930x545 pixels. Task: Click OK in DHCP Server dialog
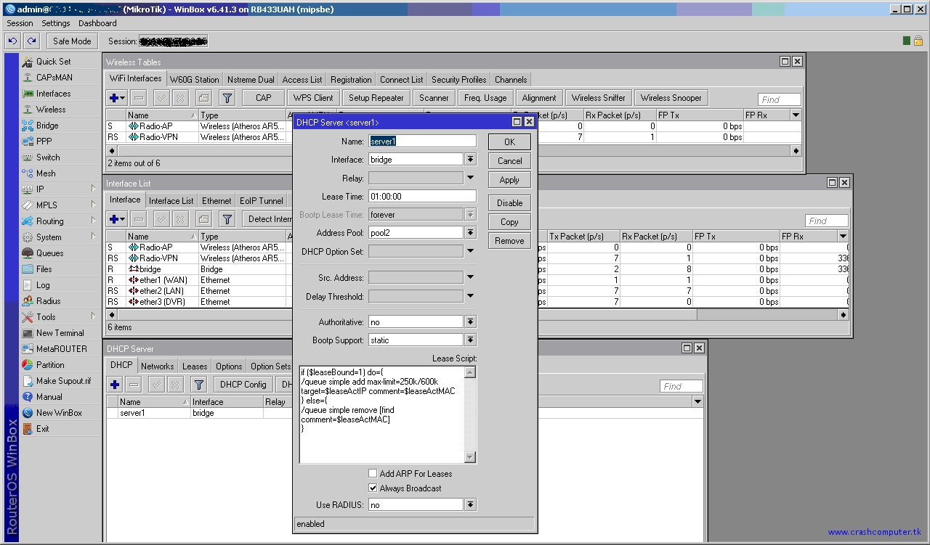click(509, 142)
